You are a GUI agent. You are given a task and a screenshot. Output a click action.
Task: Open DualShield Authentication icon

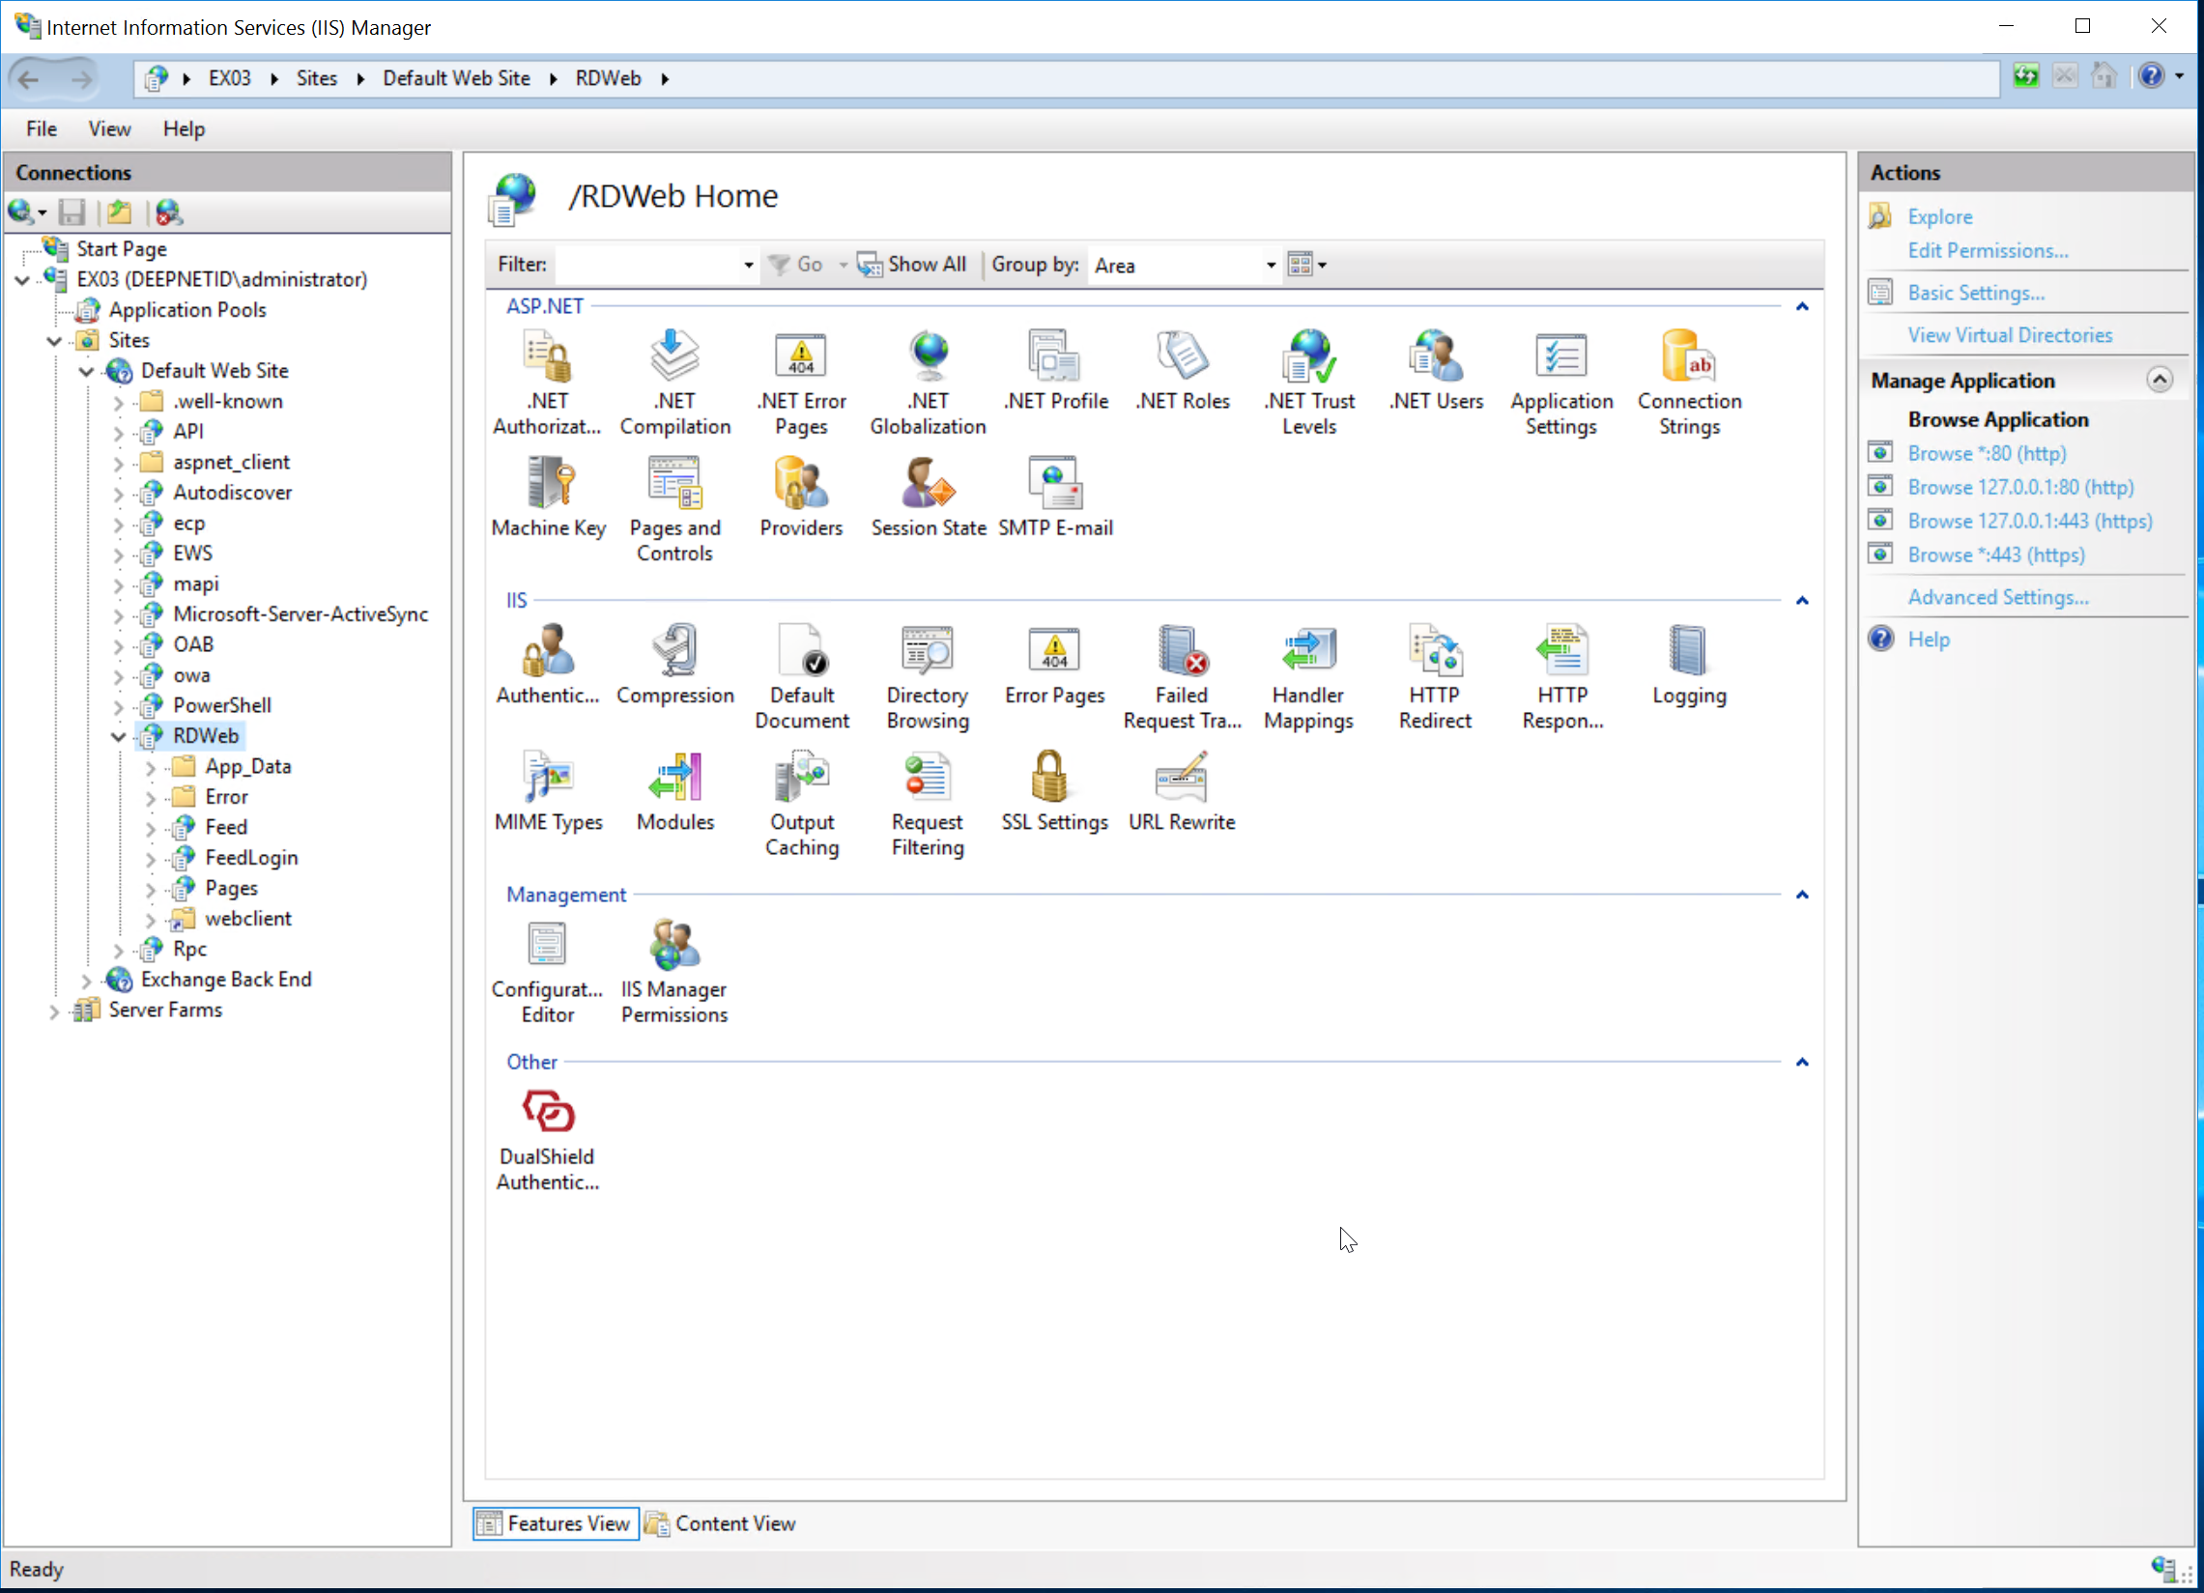[x=547, y=1138]
